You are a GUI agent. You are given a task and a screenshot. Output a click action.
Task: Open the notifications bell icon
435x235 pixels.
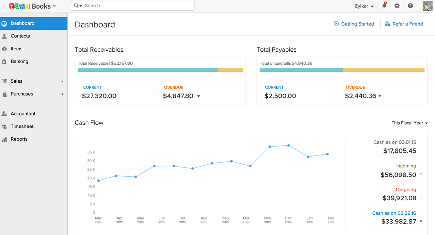pyautogui.click(x=384, y=6)
